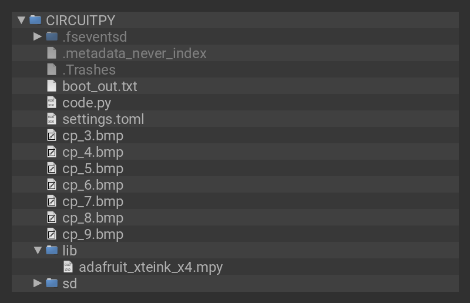Expand the sd folder
Screen dimensions: 470x303
tap(38, 283)
